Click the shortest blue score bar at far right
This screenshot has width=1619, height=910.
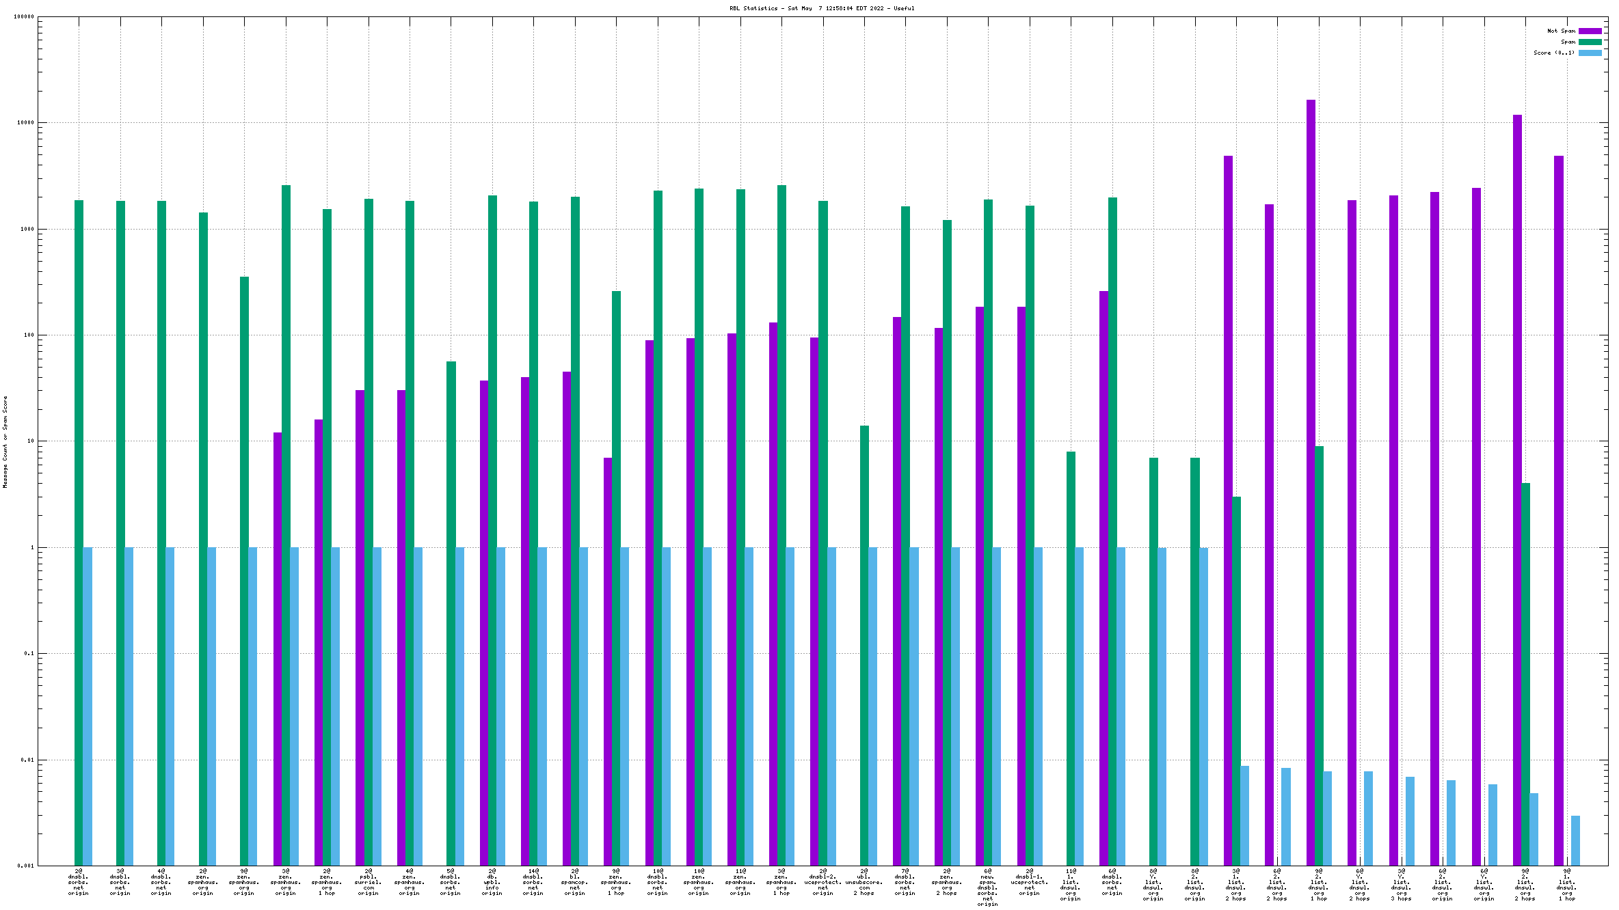[x=1575, y=840]
